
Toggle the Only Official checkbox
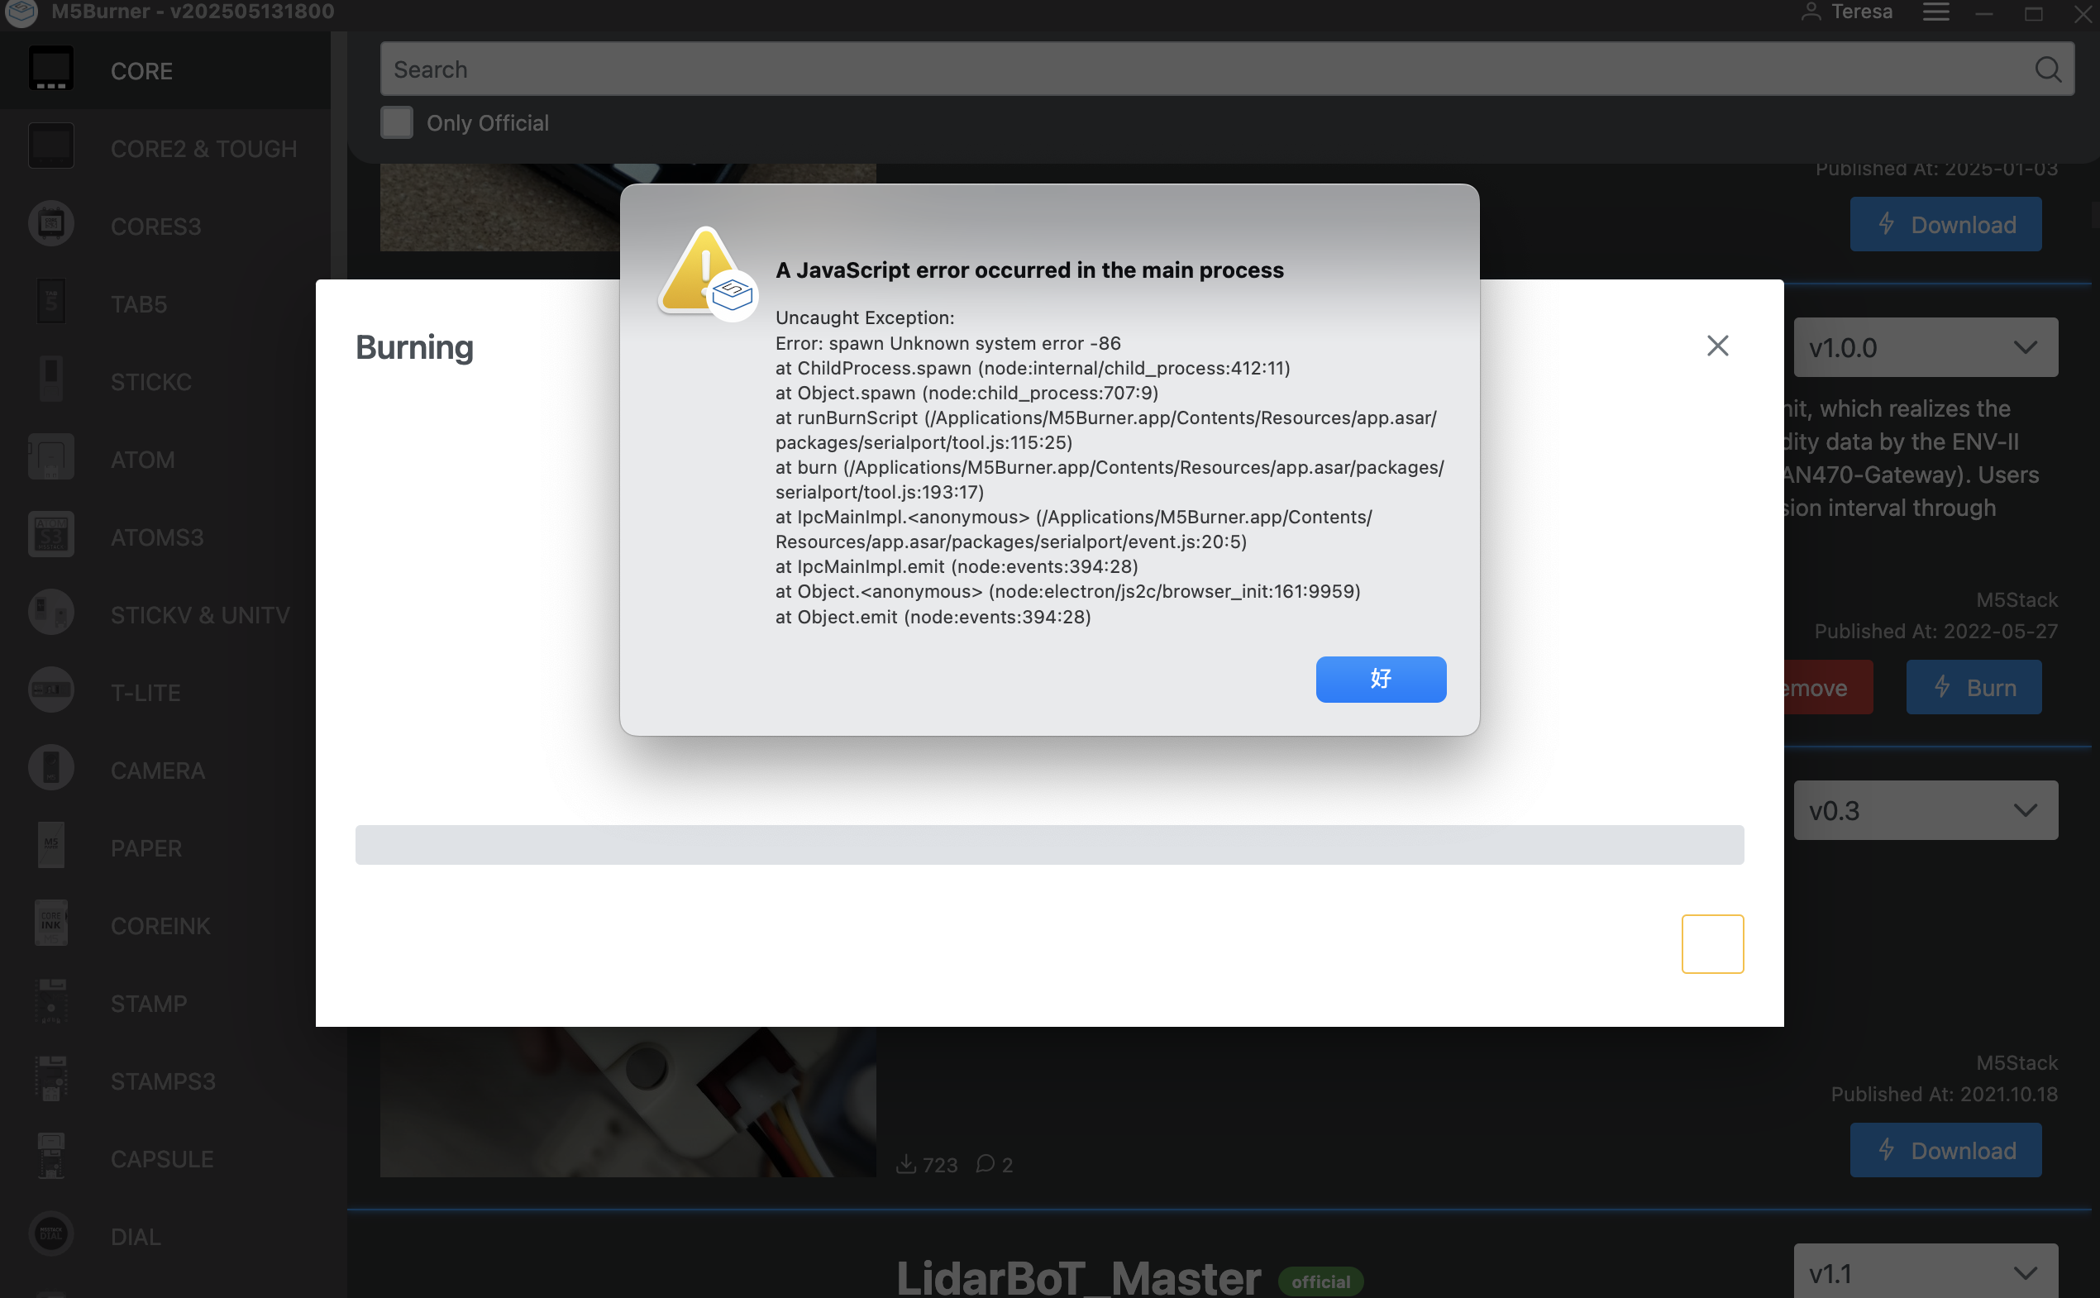click(397, 122)
